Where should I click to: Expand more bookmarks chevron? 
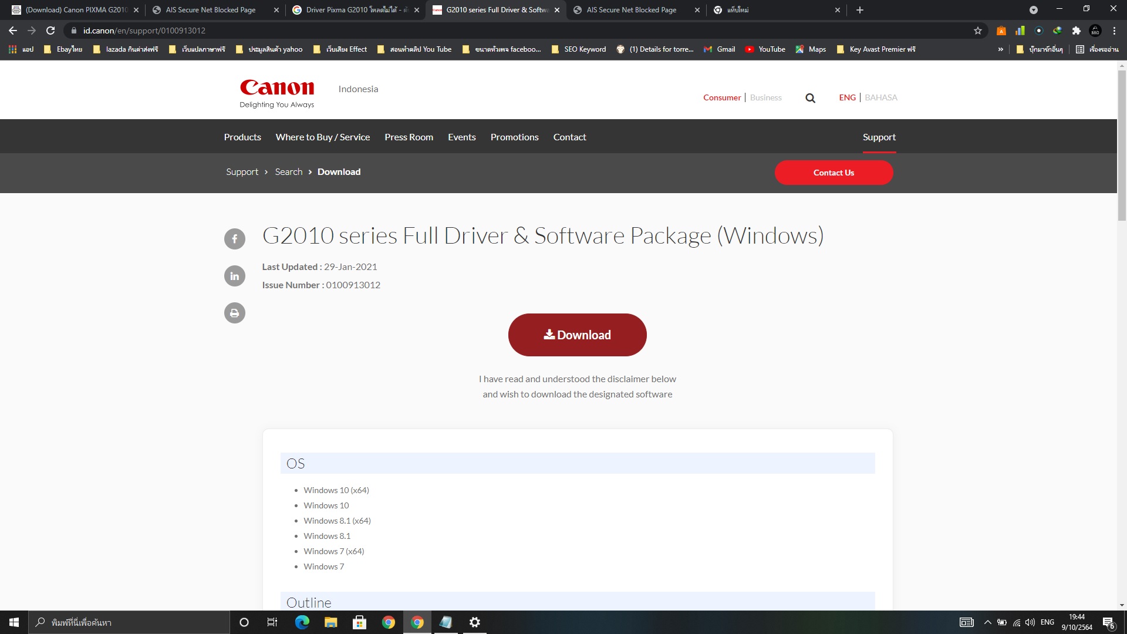[1001, 49]
